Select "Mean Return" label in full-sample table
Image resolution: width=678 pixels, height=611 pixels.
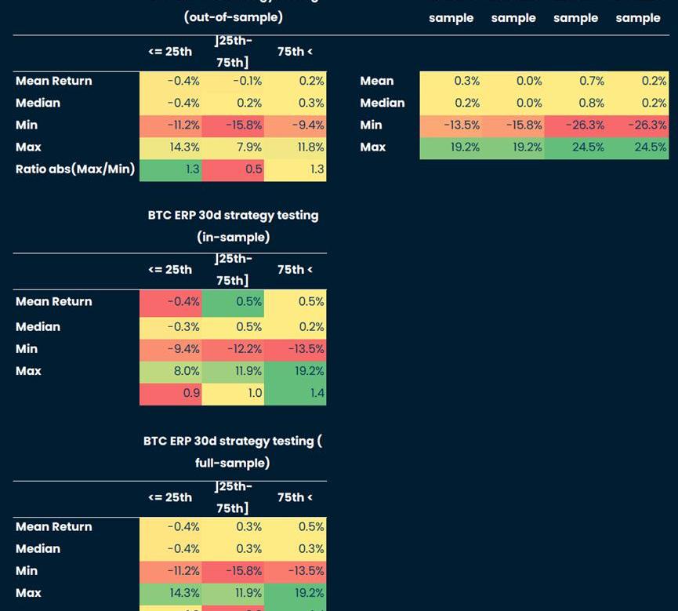point(54,527)
